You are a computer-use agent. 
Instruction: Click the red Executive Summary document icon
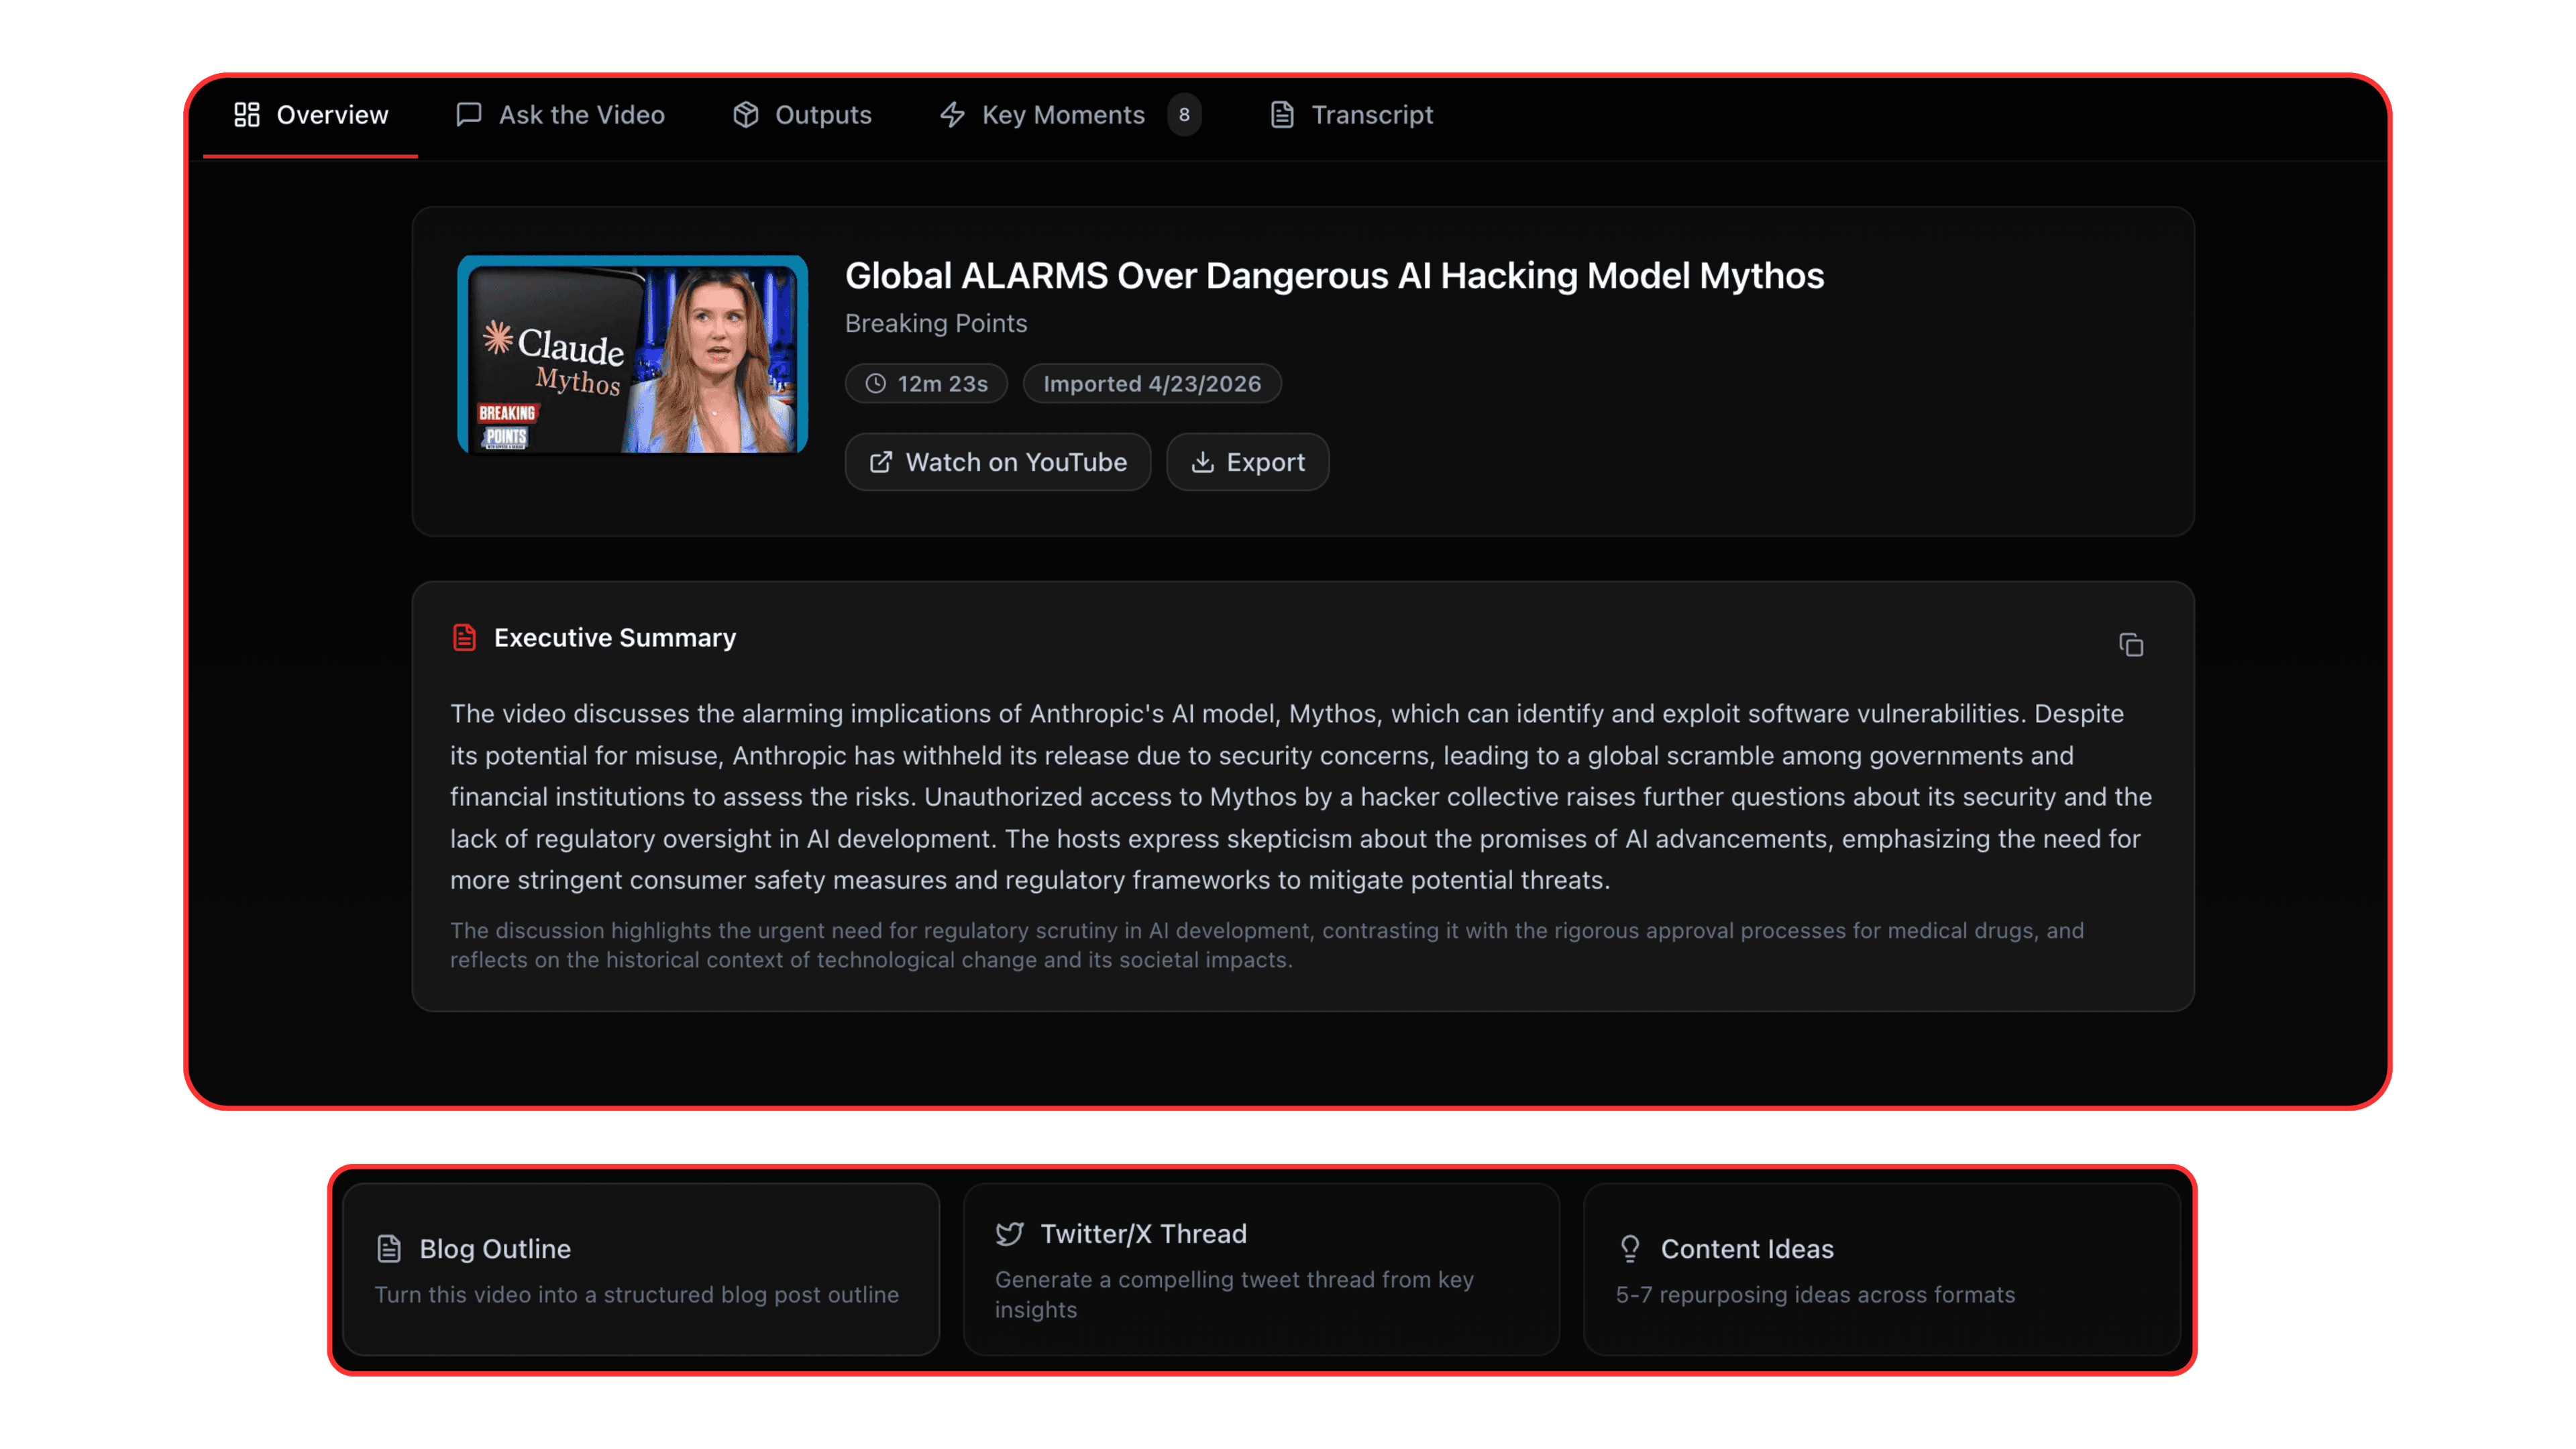click(x=464, y=637)
